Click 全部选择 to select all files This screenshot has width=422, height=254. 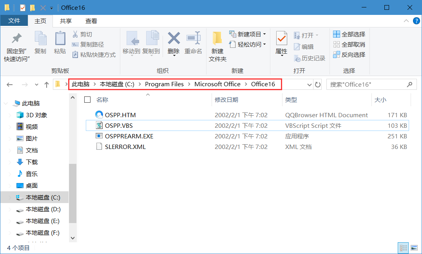point(348,34)
